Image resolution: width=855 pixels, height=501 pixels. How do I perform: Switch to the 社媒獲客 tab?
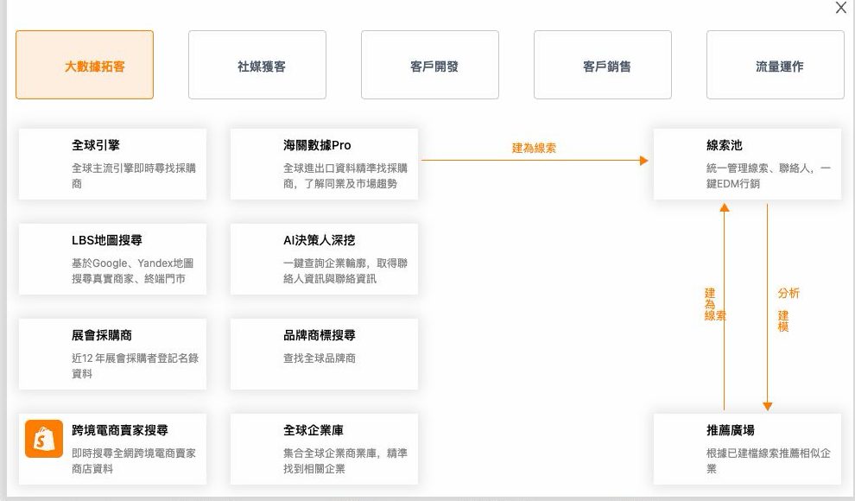[257, 65]
